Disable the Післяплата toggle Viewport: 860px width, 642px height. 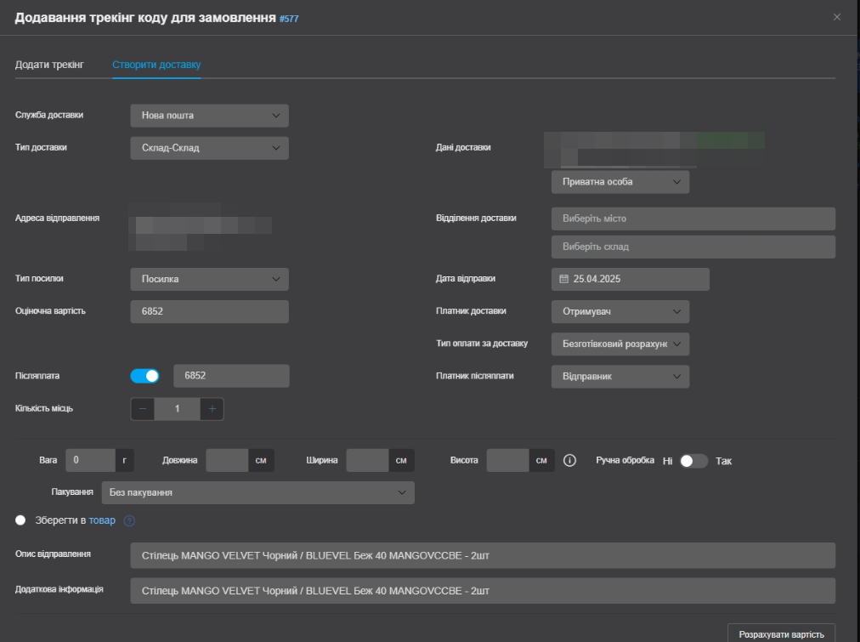(x=145, y=376)
